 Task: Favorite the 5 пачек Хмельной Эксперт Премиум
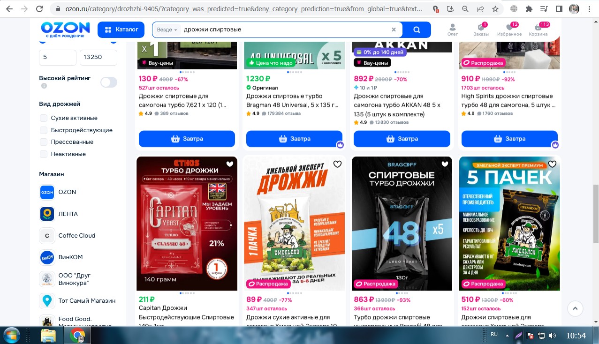pyautogui.click(x=552, y=164)
